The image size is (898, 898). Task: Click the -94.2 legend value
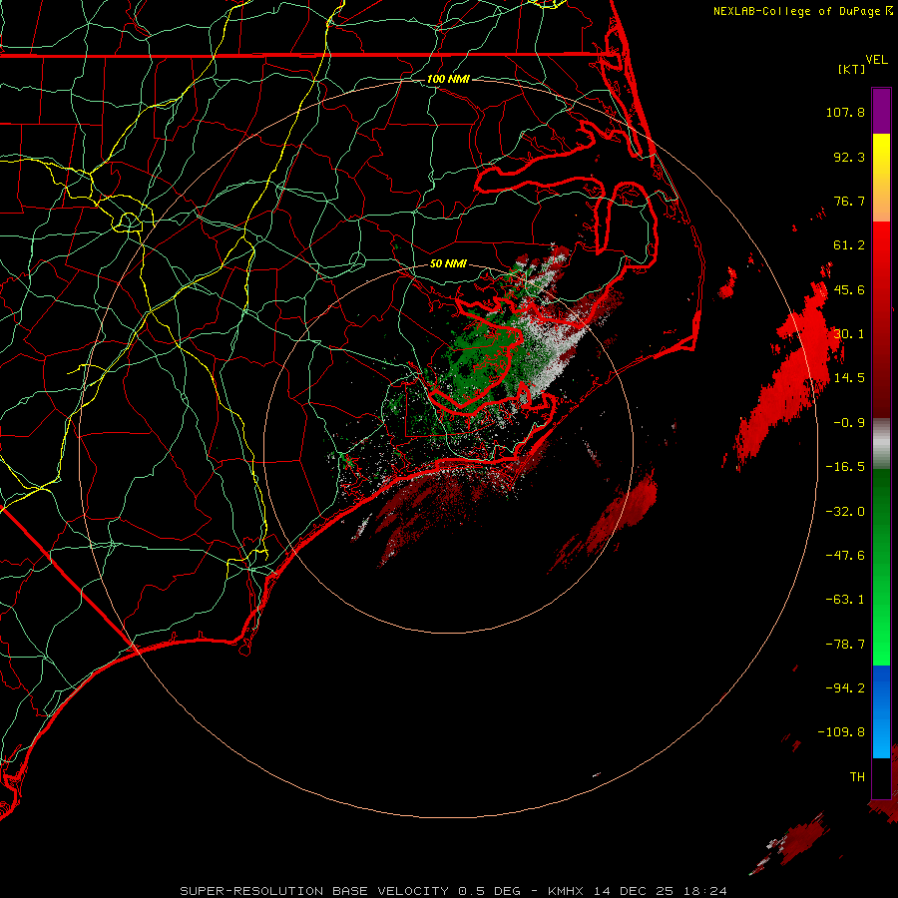pos(845,687)
